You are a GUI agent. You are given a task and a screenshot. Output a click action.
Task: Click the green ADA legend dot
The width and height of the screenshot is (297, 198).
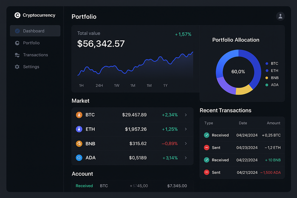tap(267, 85)
